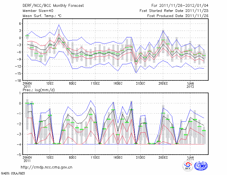Select 16DEC label under the temperature chart
The image size is (227, 175).
pos(118,83)
